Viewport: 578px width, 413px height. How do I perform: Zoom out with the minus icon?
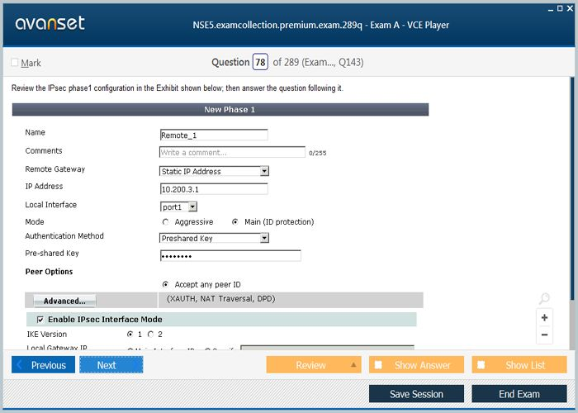tap(544, 335)
